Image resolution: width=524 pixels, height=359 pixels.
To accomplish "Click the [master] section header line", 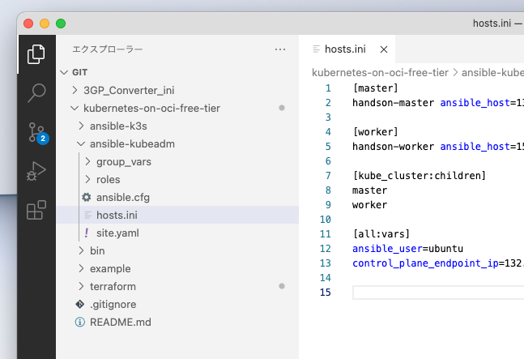I will coord(375,88).
